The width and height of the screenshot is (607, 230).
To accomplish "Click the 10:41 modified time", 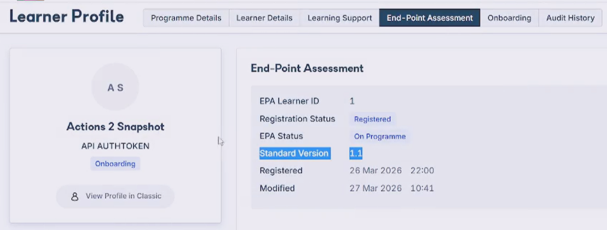I will tap(422, 188).
